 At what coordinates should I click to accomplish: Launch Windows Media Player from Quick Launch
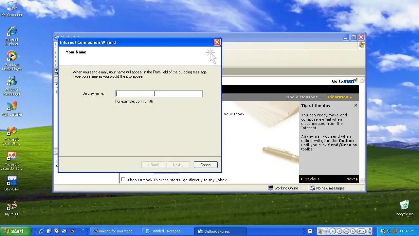(56, 231)
